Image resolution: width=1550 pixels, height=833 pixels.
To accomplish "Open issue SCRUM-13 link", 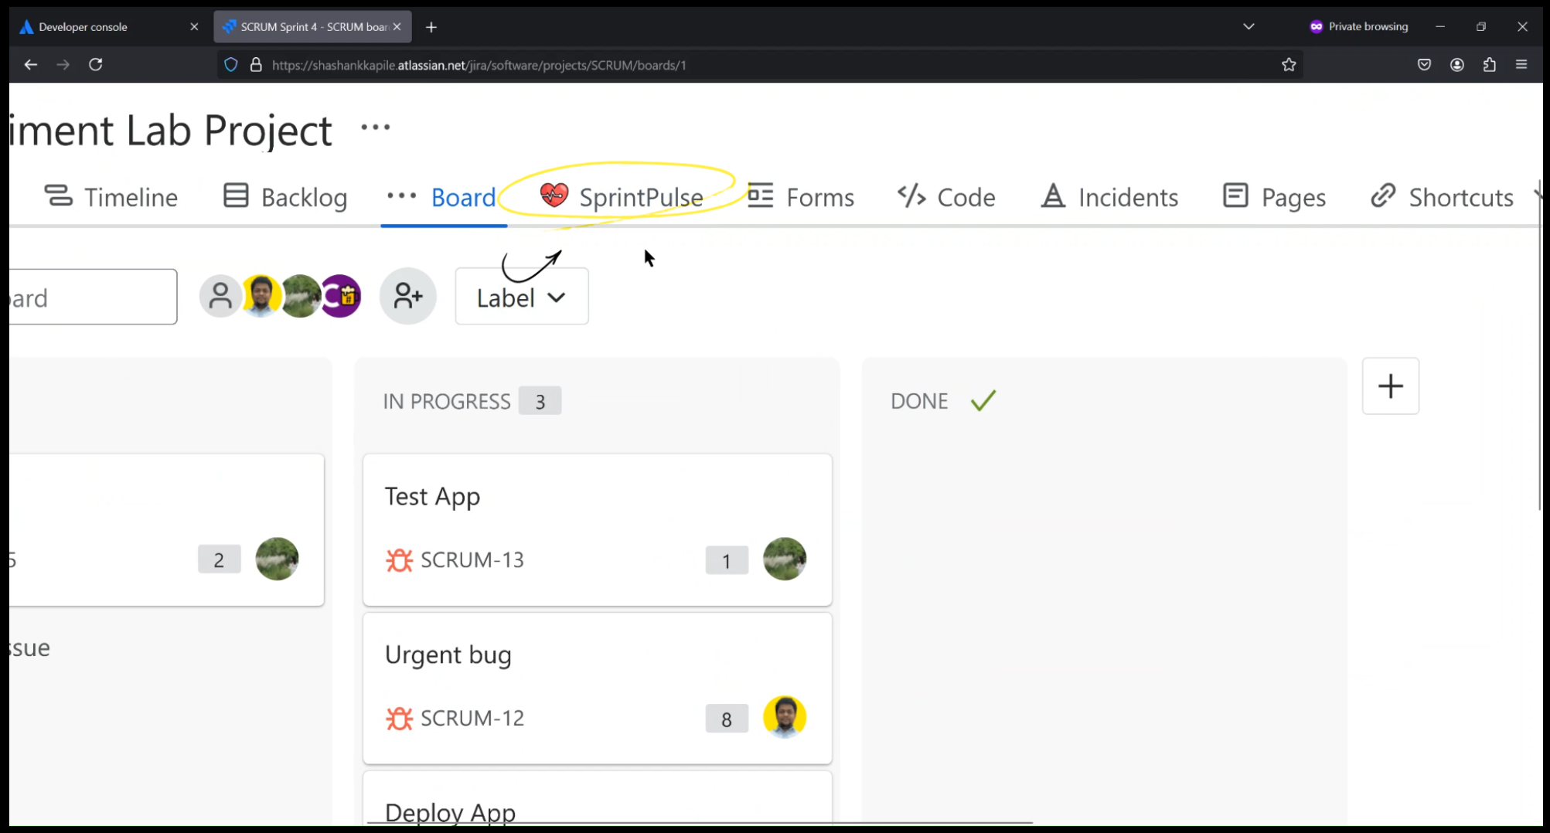I will pos(472,559).
